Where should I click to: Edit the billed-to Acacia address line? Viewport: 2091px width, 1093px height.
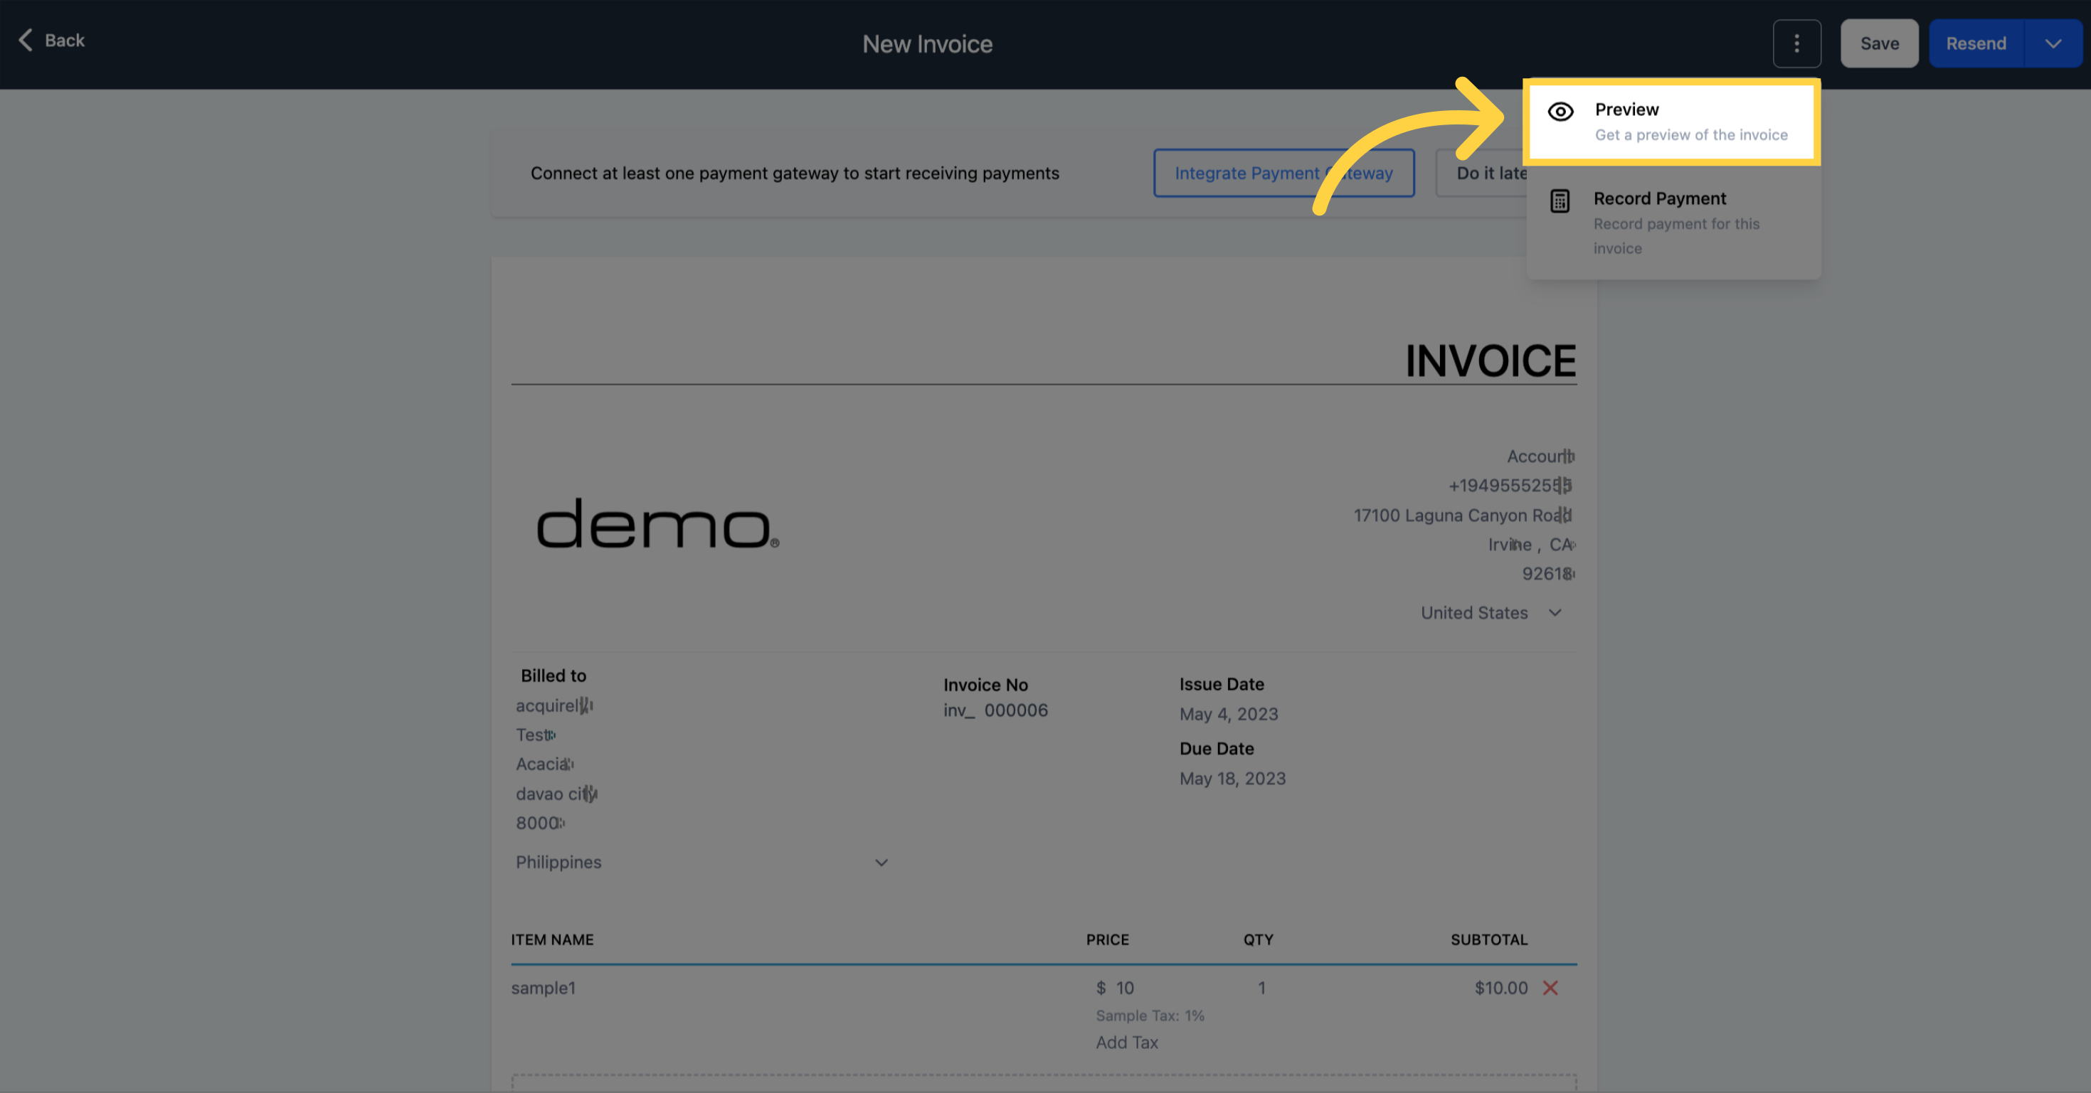(544, 764)
